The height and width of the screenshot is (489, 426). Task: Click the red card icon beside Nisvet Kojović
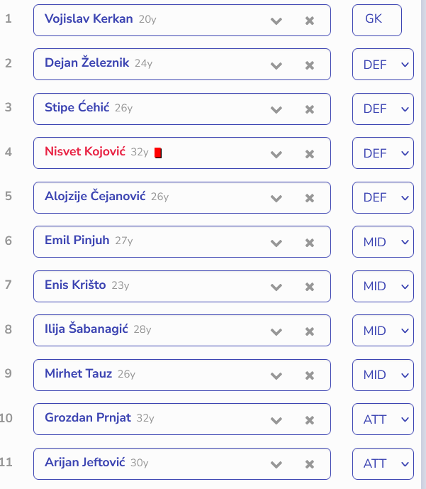click(158, 153)
